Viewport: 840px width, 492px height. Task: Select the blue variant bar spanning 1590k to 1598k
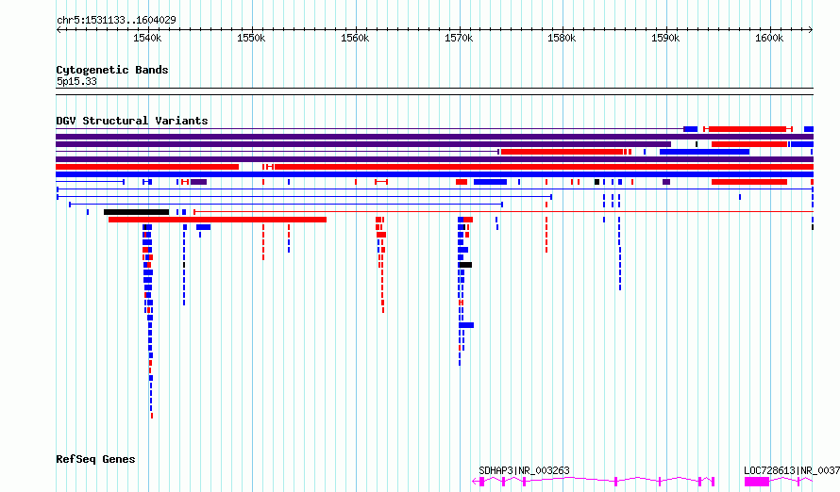point(704,152)
